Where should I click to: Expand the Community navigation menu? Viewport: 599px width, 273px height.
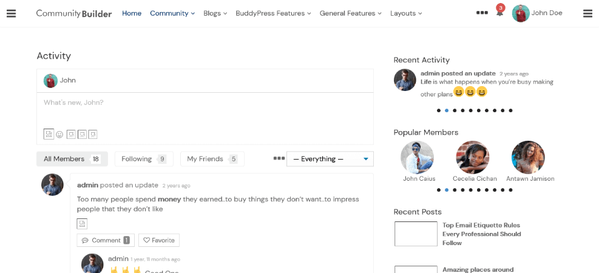point(172,13)
